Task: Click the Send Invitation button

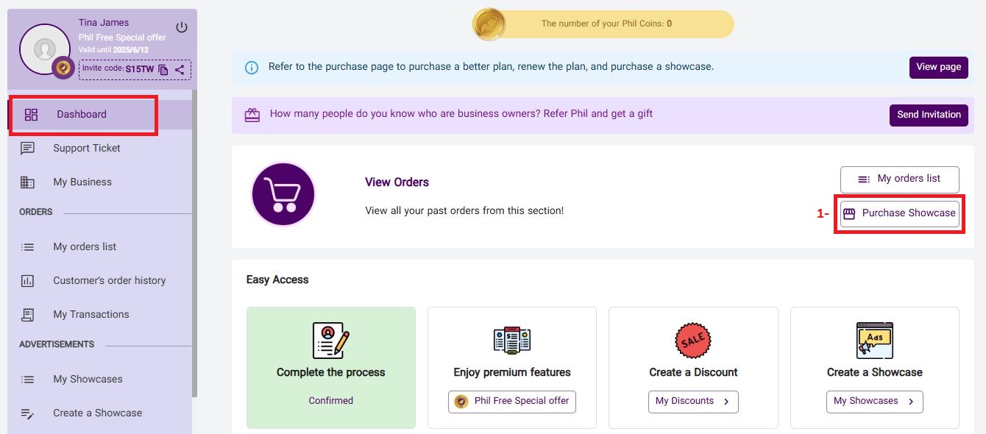Action: 929,115
